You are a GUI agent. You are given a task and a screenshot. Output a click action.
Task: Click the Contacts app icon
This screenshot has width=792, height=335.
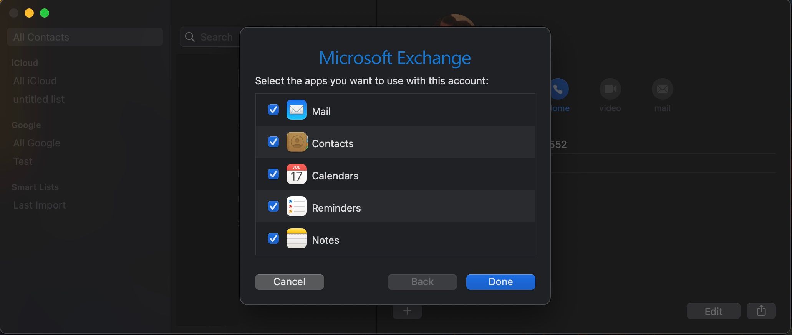[296, 142]
